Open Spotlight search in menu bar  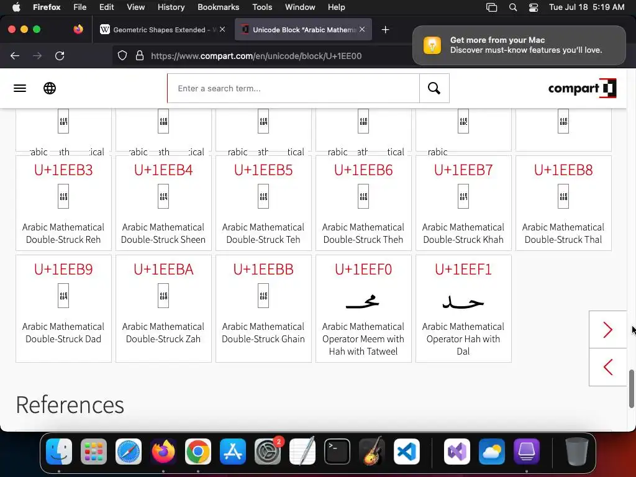[x=512, y=7]
